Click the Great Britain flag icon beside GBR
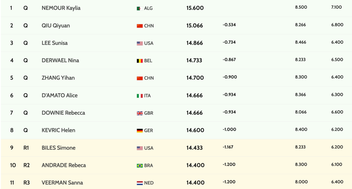The height and width of the screenshot is (189, 352). (x=139, y=113)
